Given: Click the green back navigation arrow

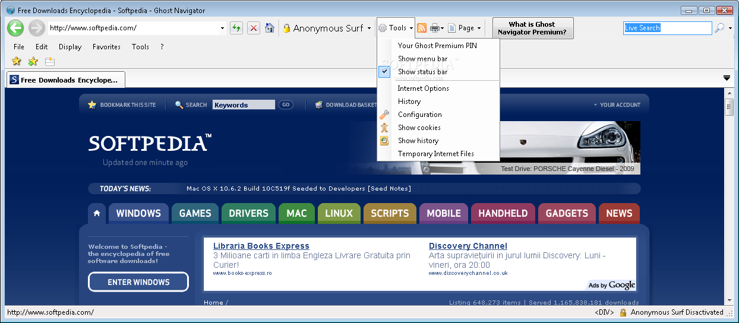Looking at the screenshot, I should click(15, 28).
